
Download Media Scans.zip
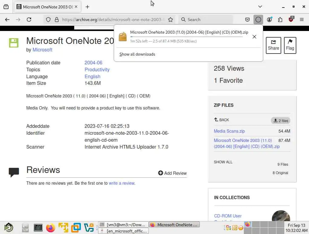[x=229, y=131]
